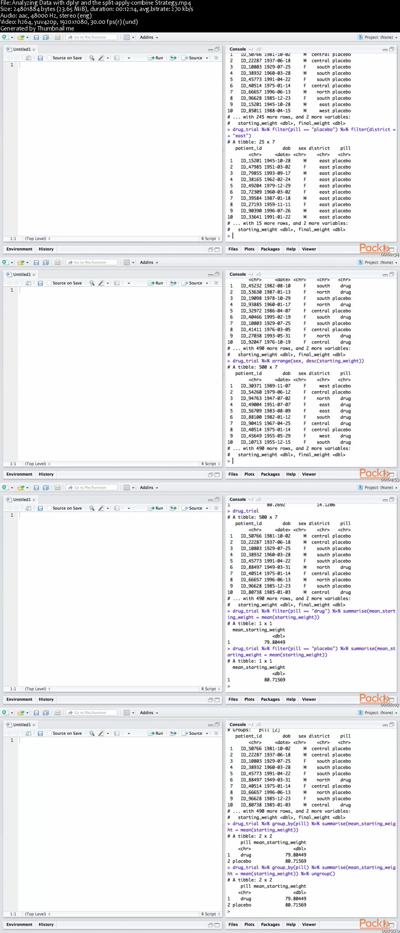Open Project (None) dropdown in 00:02:34 frame
The image size is (400, 933).
[377, 38]
